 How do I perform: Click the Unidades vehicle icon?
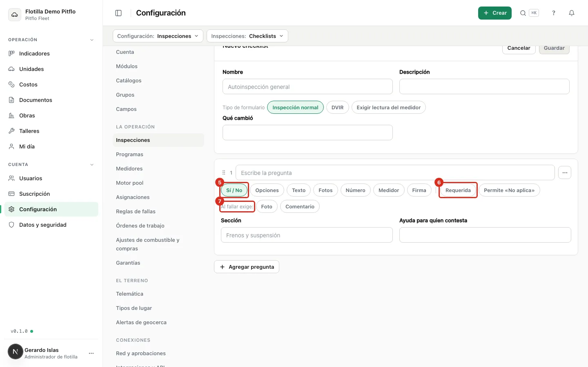[x=11, y=69]
